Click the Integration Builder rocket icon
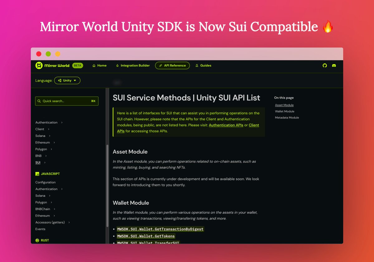Viewport: 374px width, 262px height. tap(117, 66)
